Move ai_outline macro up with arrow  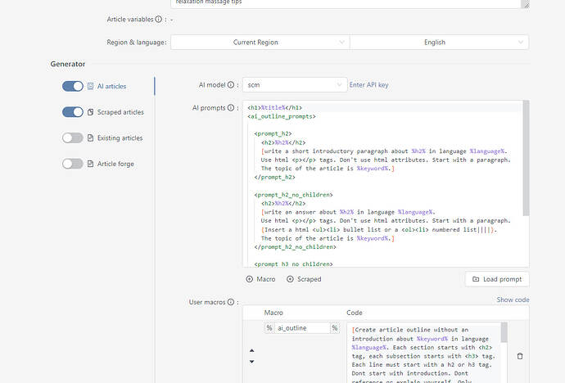(252, 350)
